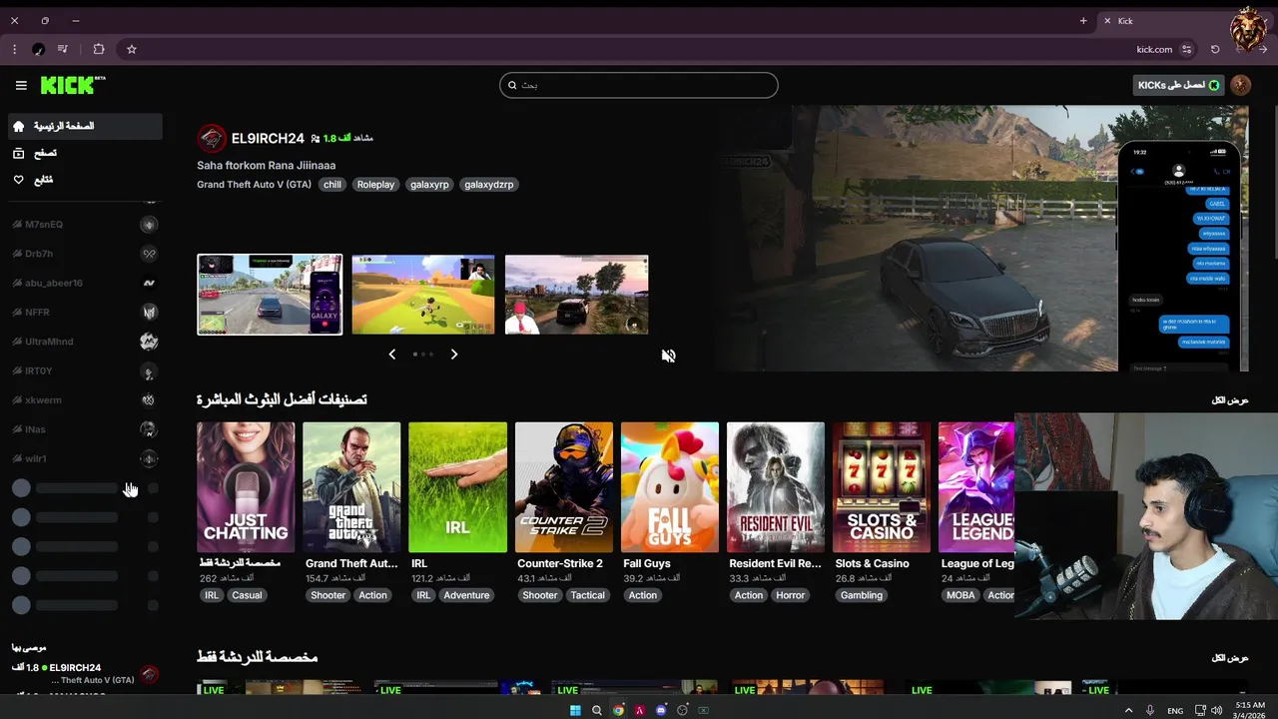
Task: Open the featured stream video player
Action: [x=981, y=238]
